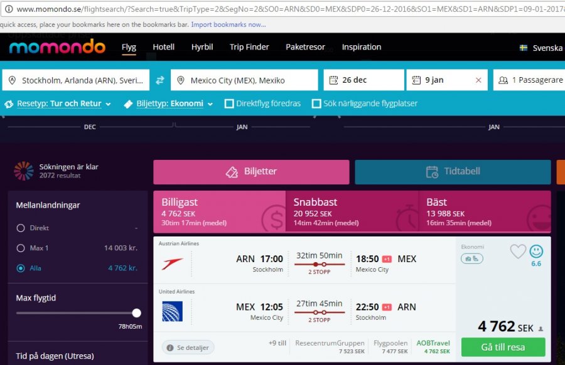The image size is (565, 365).
Task: Click the site info icon in the address bar
Action: [8, 9]
